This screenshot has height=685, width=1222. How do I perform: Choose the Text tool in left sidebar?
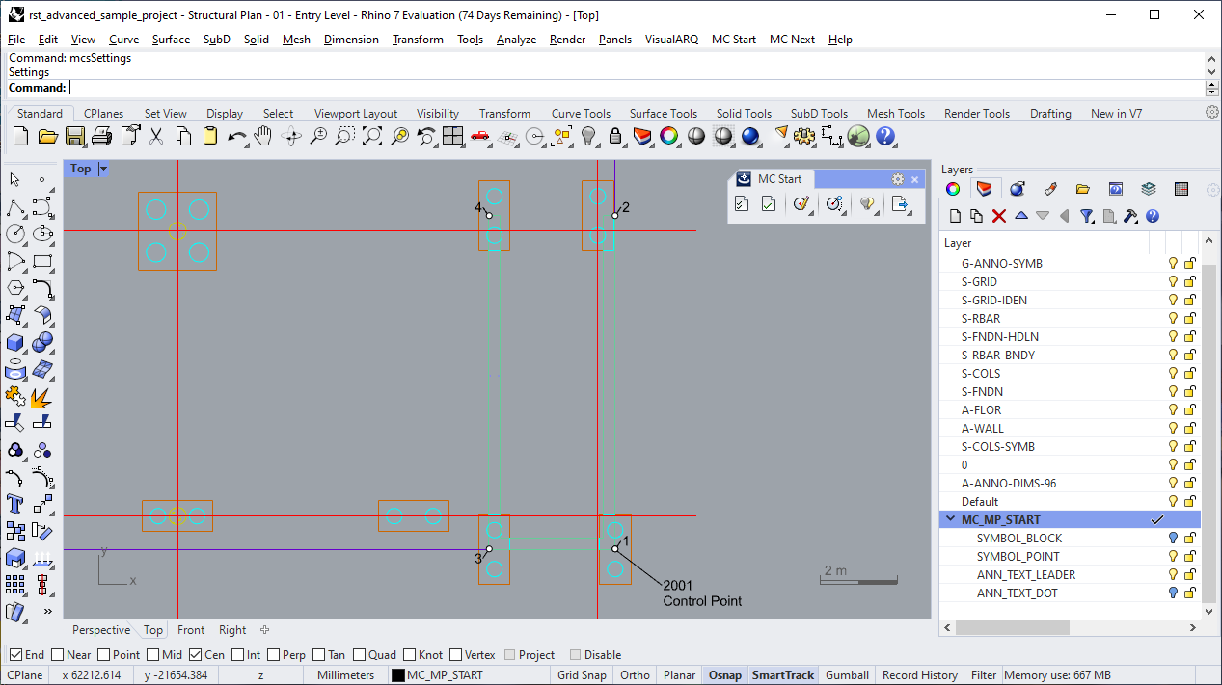pos(15,504)
